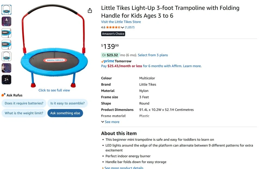Expand See more product specifications
Viewport: 261px width, 169px height.
(x=110, y=122)
